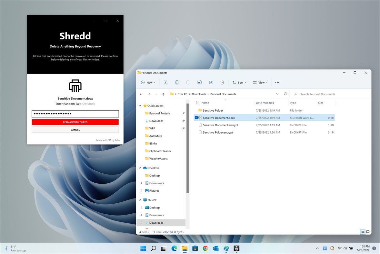
Task: Switch to details view using the status bar toggle
Action: [x=363, y=232]
